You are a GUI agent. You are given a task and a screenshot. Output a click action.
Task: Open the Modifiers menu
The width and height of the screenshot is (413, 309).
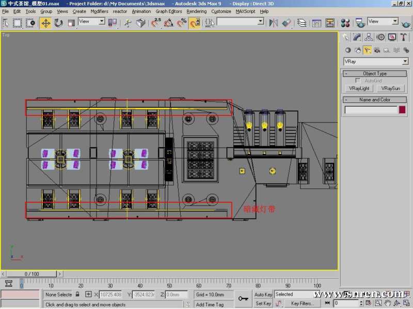pos(99,11)
